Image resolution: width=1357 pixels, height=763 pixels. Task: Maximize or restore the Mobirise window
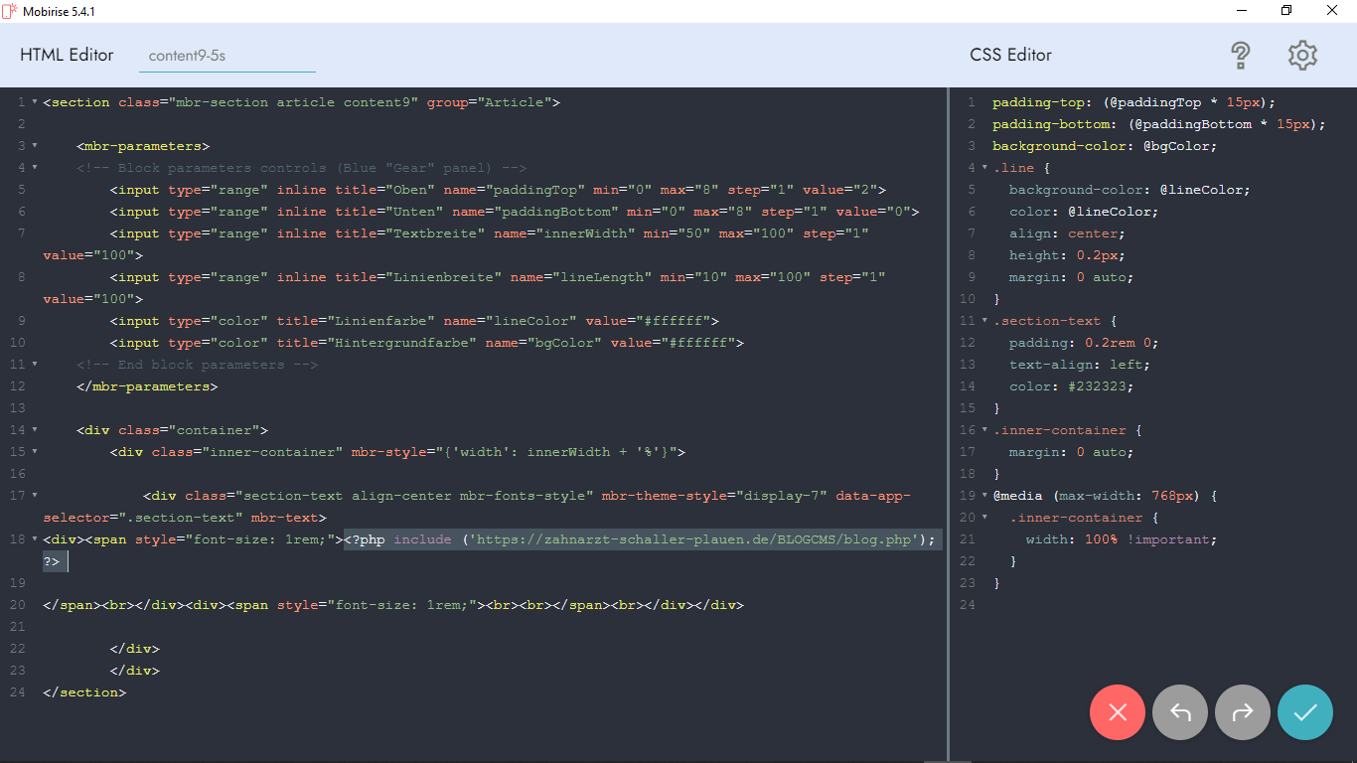click(1286, 11)
